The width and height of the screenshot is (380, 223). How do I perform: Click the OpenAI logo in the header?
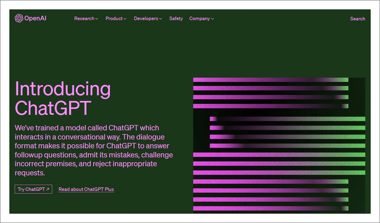point(31,18)
